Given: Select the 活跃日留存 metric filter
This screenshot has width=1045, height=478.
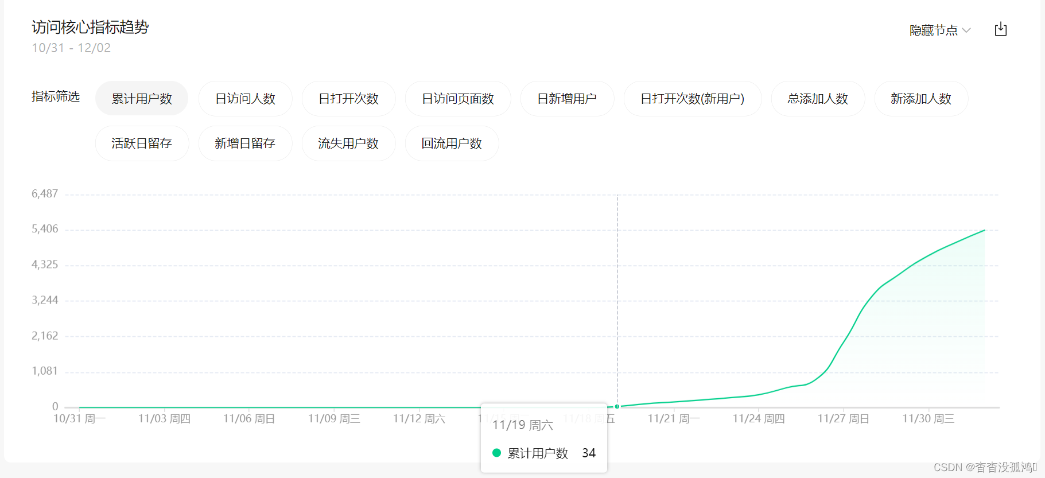Looking at the screenshot, I should coord(142,143).
